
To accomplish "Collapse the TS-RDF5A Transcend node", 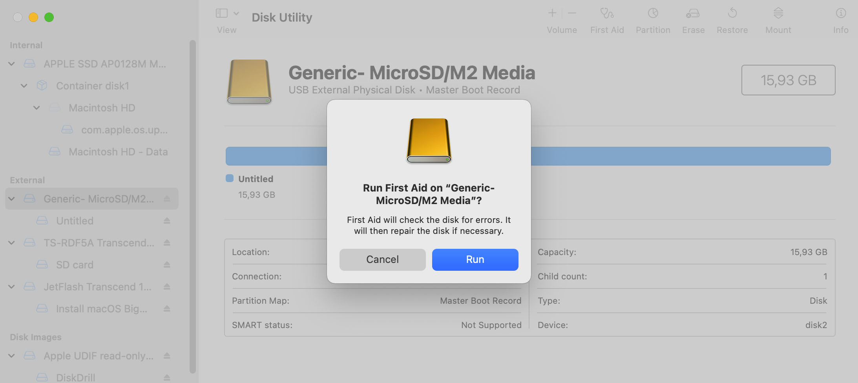I will (12, 243).
